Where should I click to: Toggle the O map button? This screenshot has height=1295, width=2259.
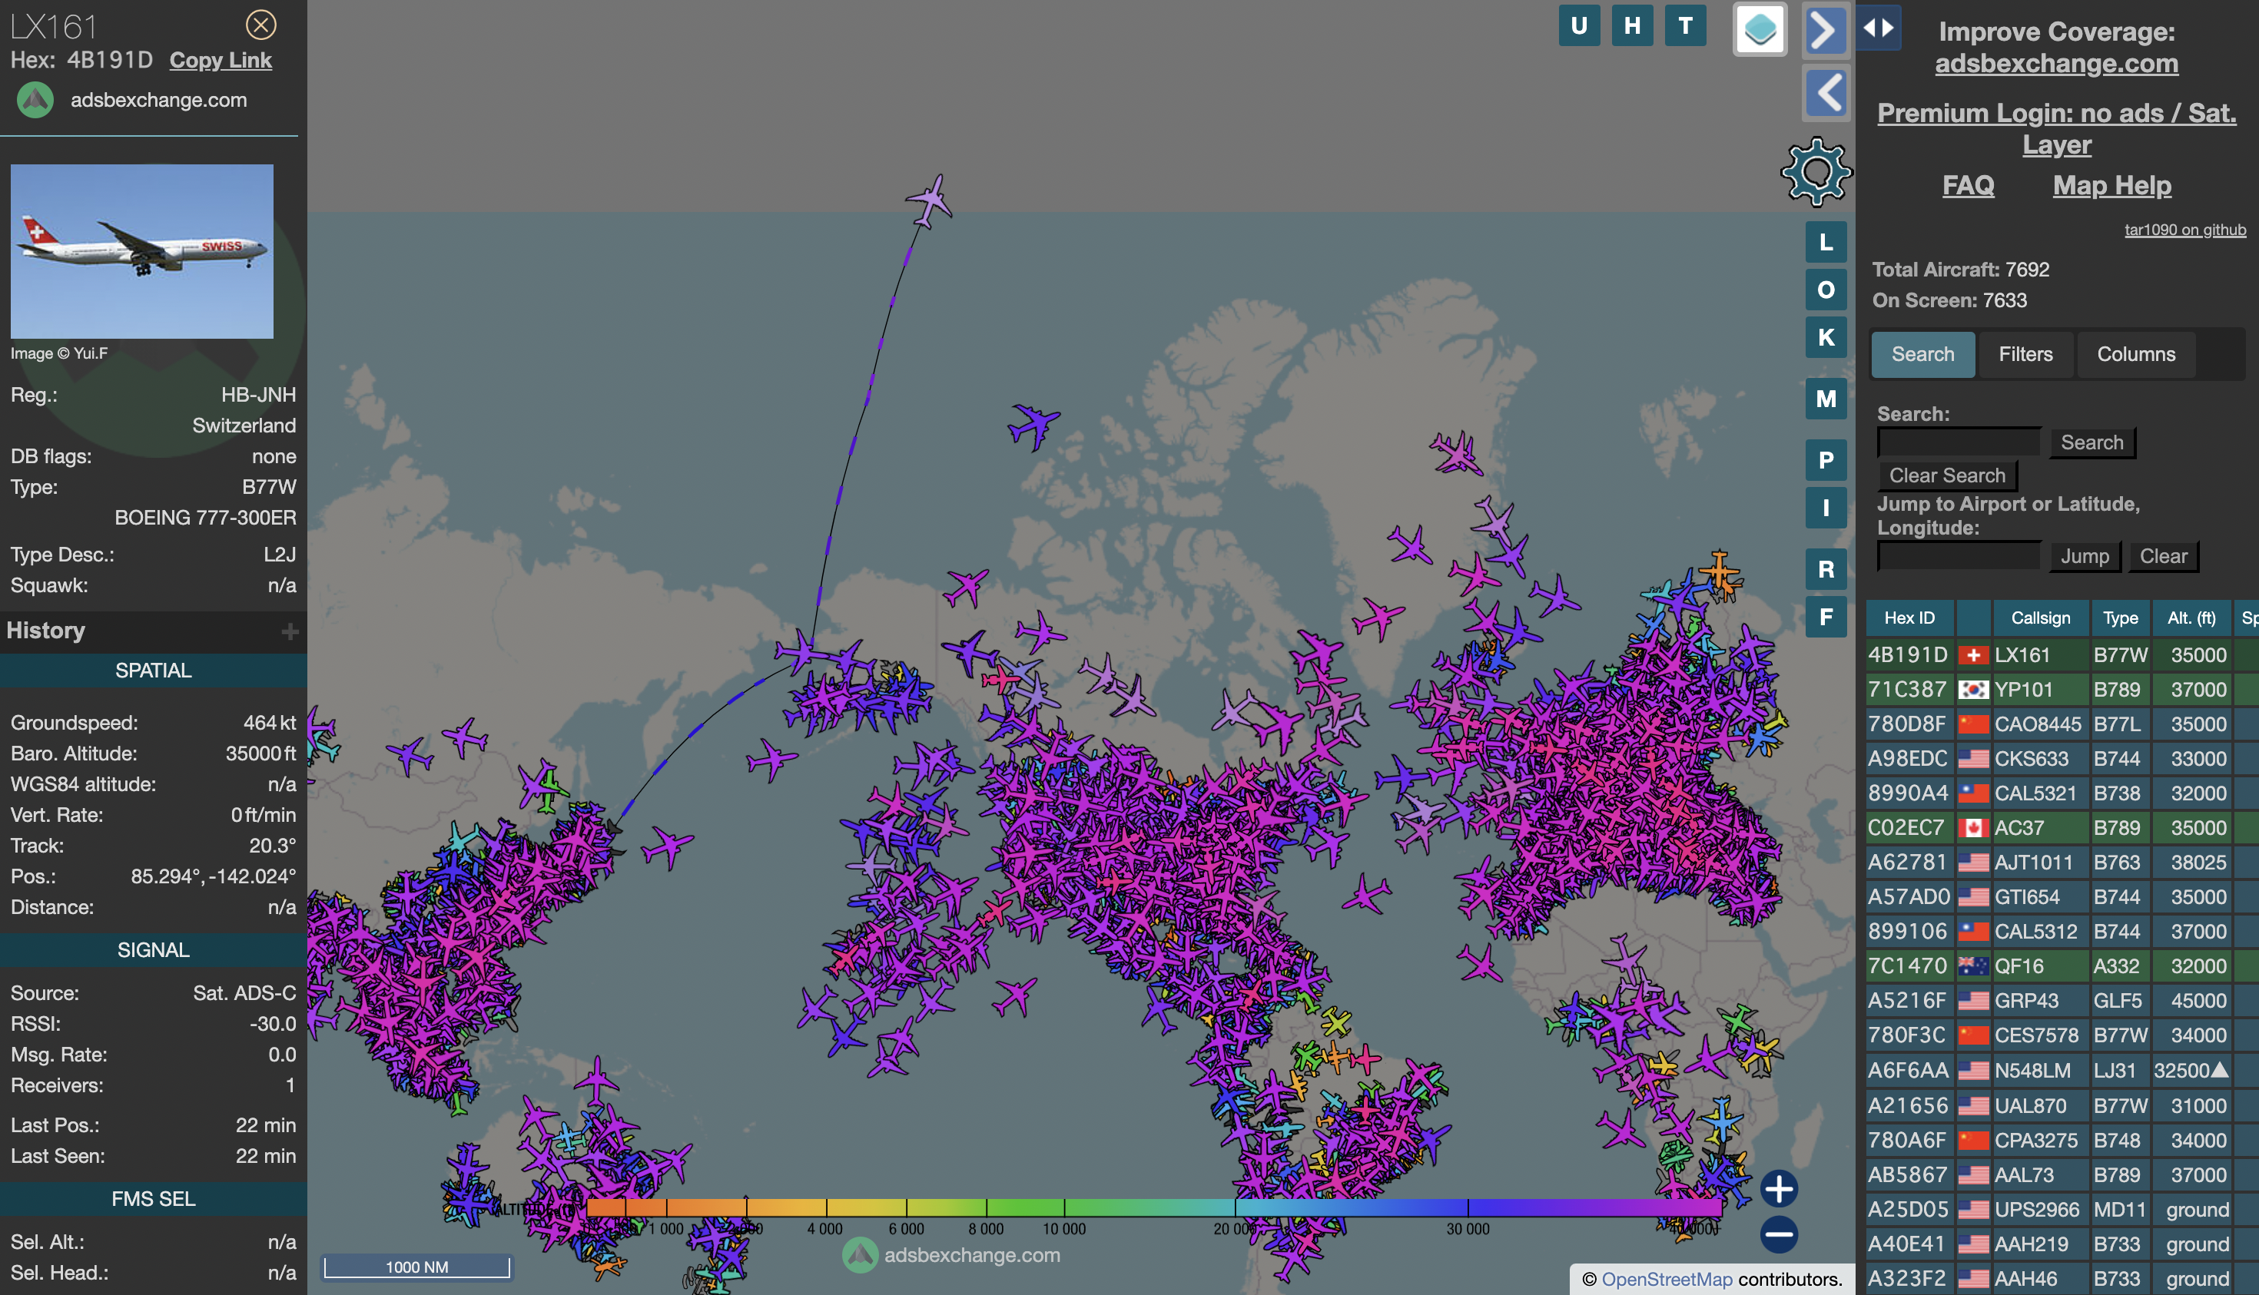click(x=1826, y=290)
